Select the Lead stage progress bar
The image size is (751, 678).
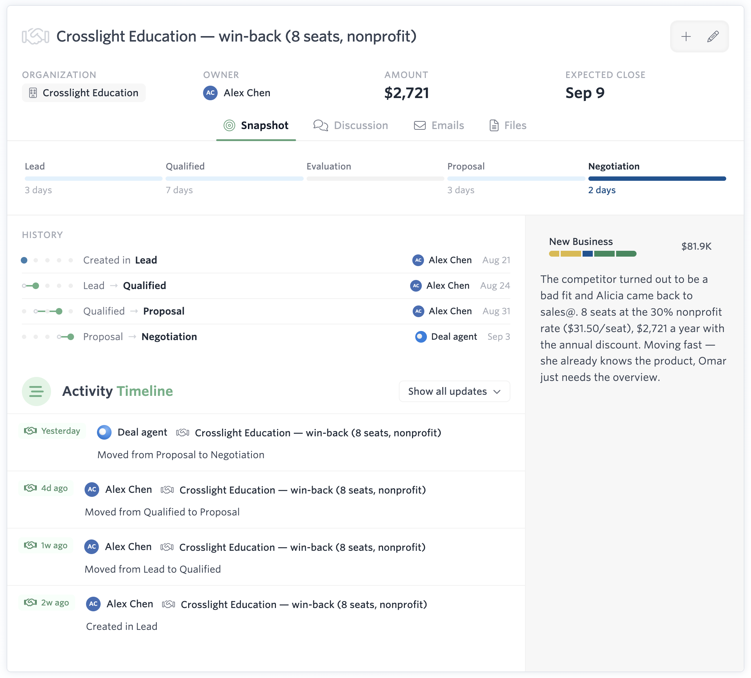(x=93, y=179)
